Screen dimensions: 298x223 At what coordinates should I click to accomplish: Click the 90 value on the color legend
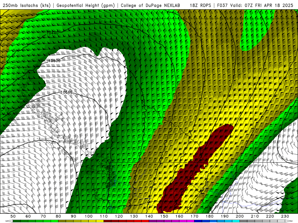pyautogui.click(x=73, y=216)
